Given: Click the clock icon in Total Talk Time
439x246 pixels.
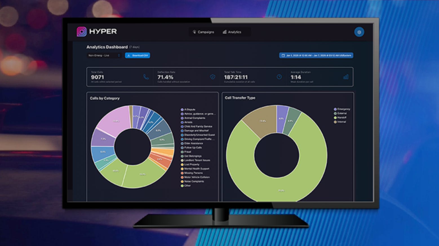Looking at the screenshot, I should tap(279, 77).
